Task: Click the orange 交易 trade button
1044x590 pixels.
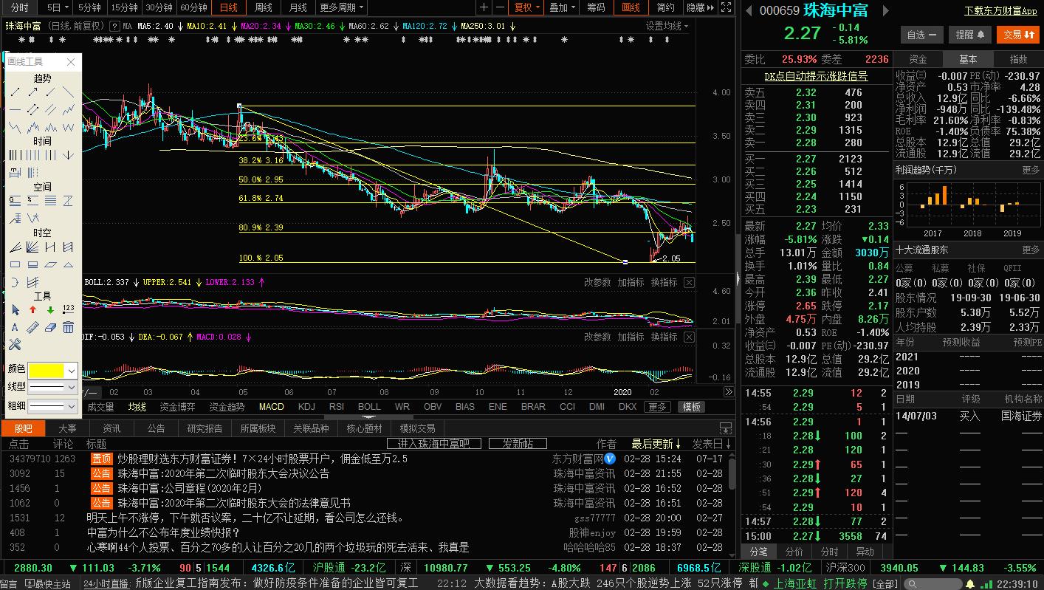Action: pos(1018,34)
